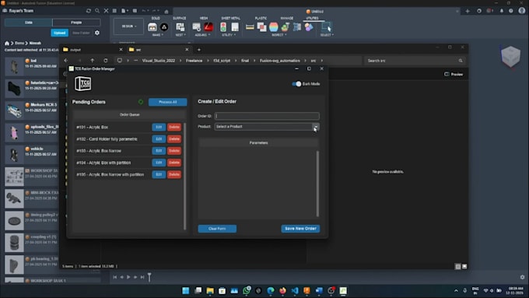
Task: Open the SHEET METAL ribbon tab
Action: coord(231,18)
